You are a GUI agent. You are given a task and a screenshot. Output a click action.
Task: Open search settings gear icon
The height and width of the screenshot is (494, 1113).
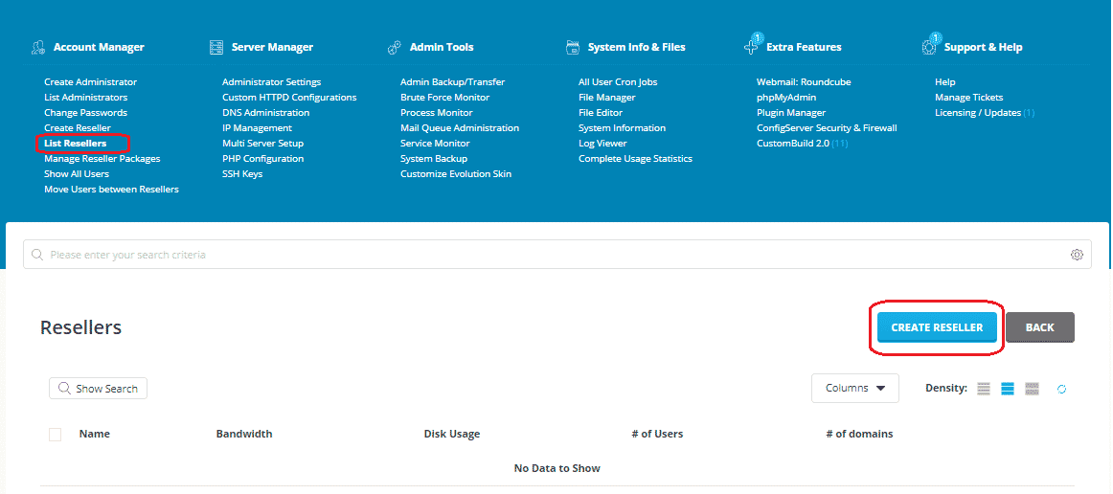[x=1077, y=254]
